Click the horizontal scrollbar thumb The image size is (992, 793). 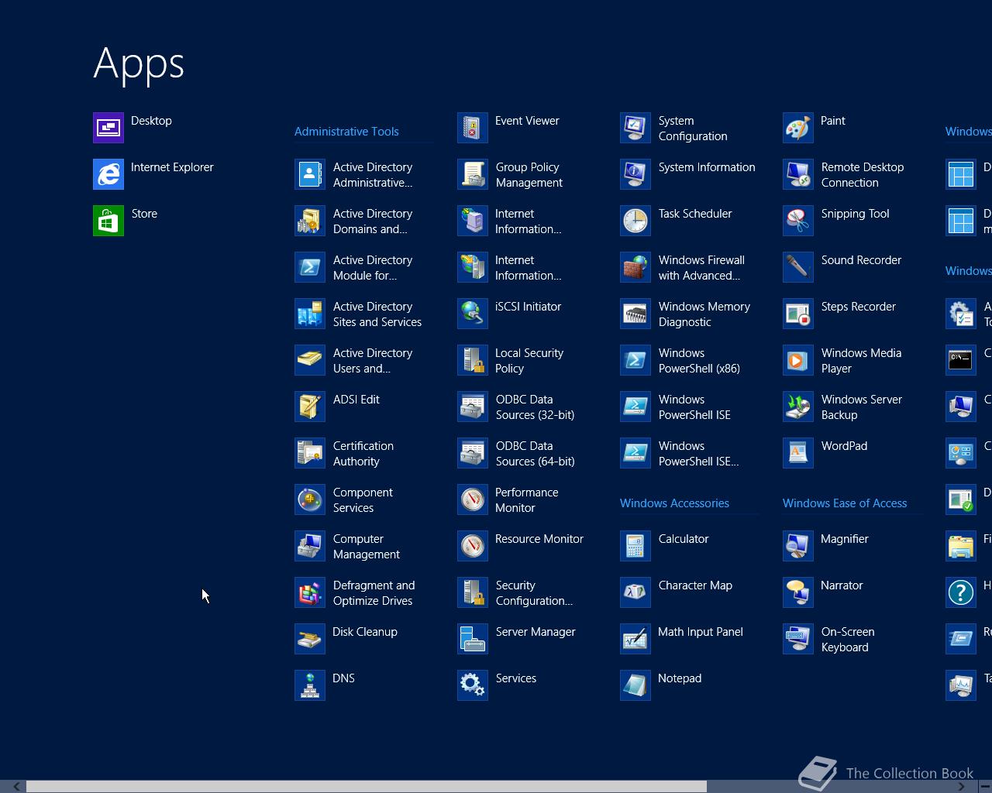point(367,787)
